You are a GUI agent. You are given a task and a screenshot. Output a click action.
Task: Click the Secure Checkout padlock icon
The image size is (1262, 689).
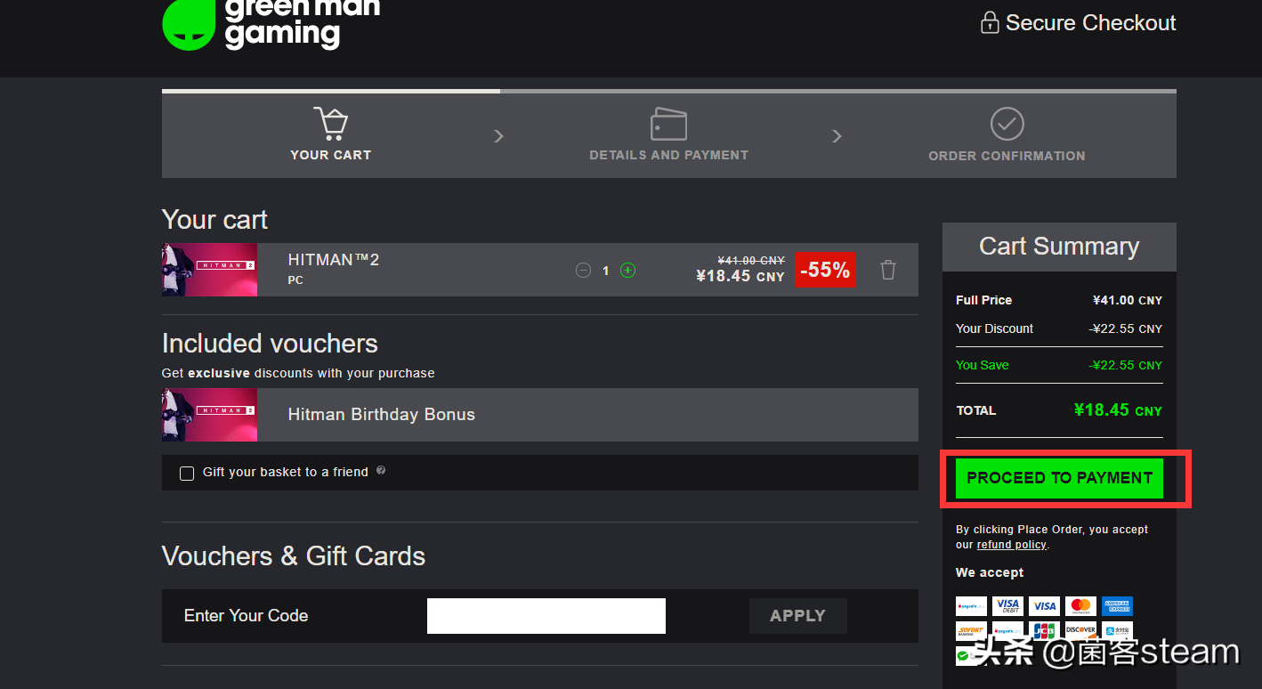coord(989,22)
